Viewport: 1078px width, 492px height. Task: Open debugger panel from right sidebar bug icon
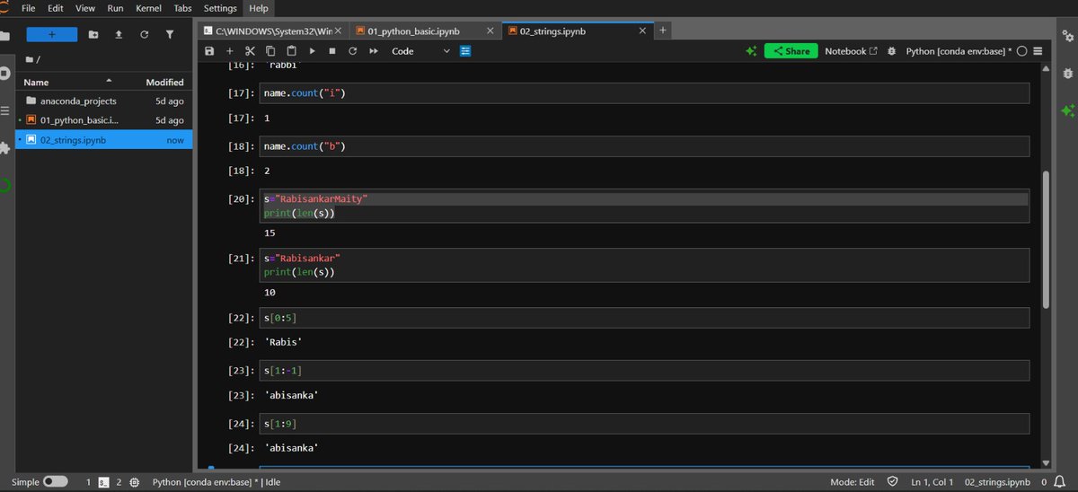[x=1067, y=73]
